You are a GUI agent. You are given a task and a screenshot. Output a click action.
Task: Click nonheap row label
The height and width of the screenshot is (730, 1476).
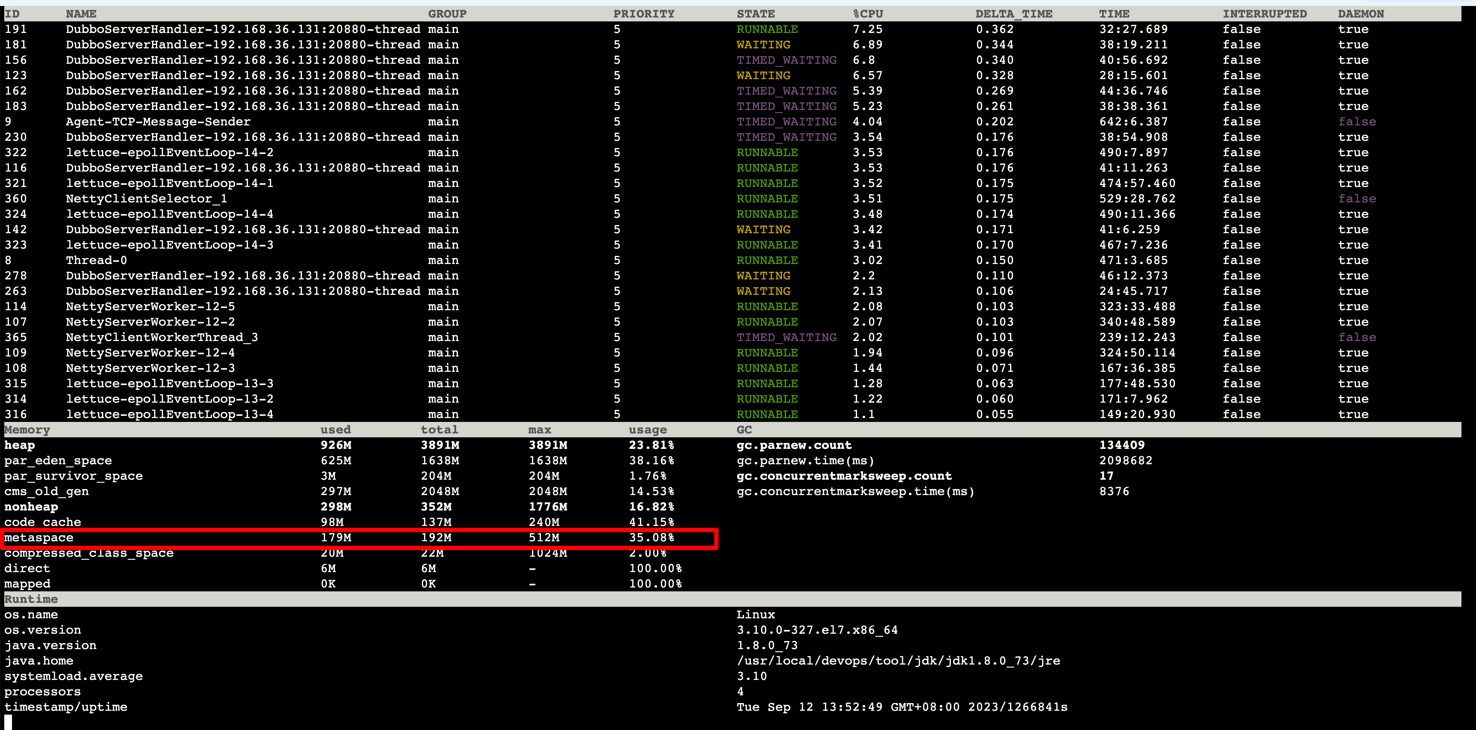tap(31, 507)
